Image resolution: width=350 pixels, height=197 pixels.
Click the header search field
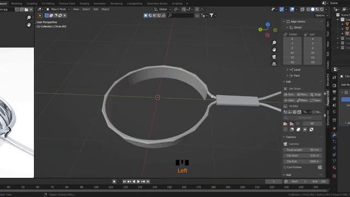pyautogui.click(x=180, y=15)
